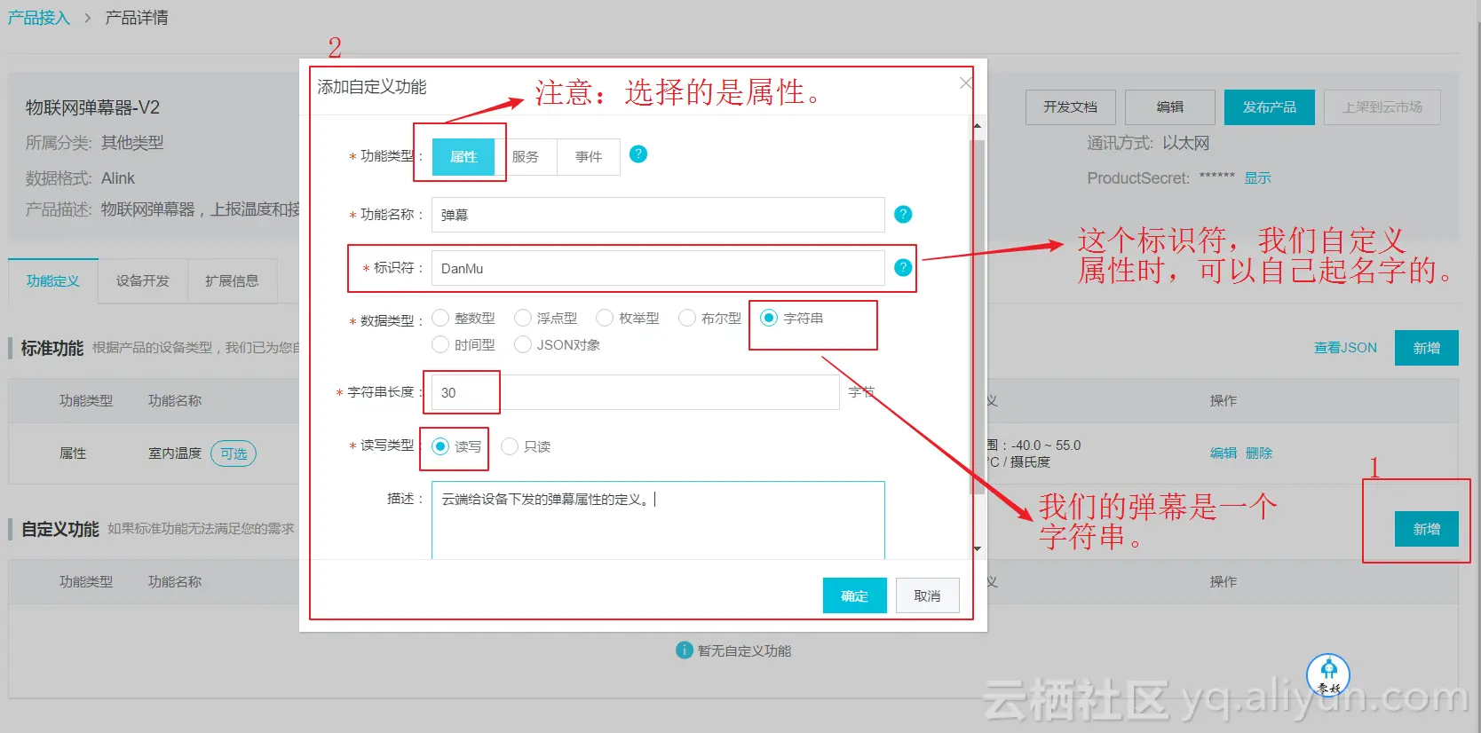Open the 扩展信息 tab
This screenshot has width=1481, height=733.
[232, 280]
